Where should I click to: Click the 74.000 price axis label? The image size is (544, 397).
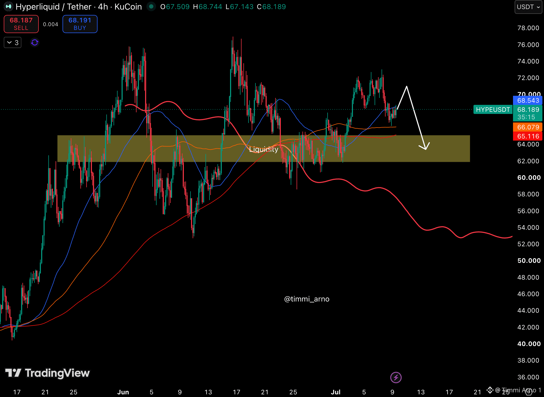coord(528,61)
